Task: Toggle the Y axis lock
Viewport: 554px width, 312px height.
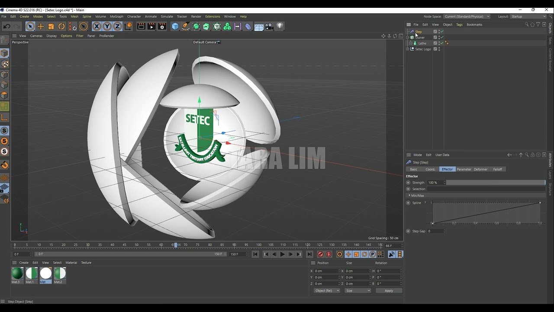Action: pyautogui.click(x=107, y=26)
